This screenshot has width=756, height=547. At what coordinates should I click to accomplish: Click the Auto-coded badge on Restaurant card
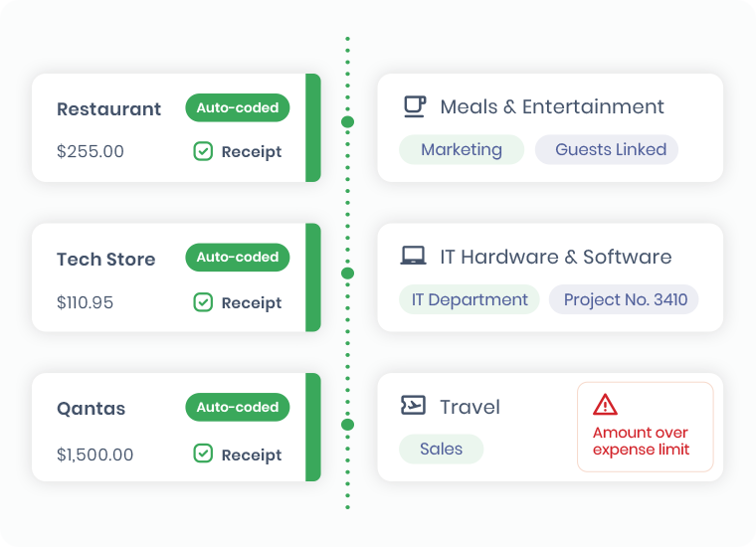238,107
